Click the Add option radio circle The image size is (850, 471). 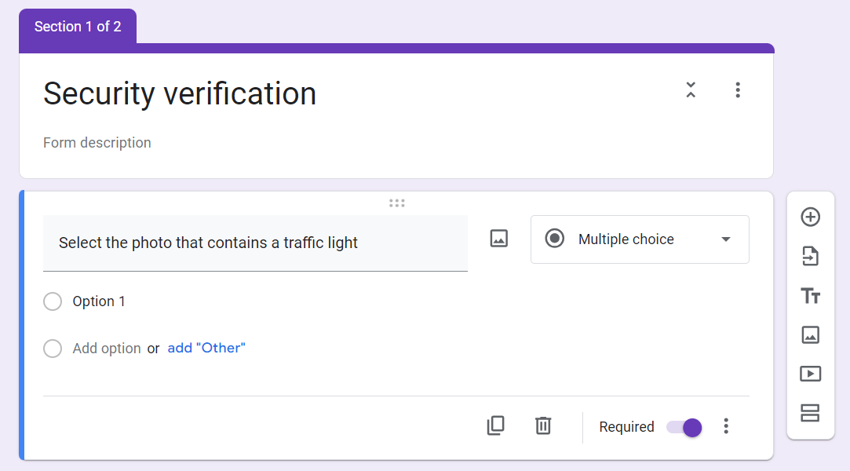tap(53, 349)
